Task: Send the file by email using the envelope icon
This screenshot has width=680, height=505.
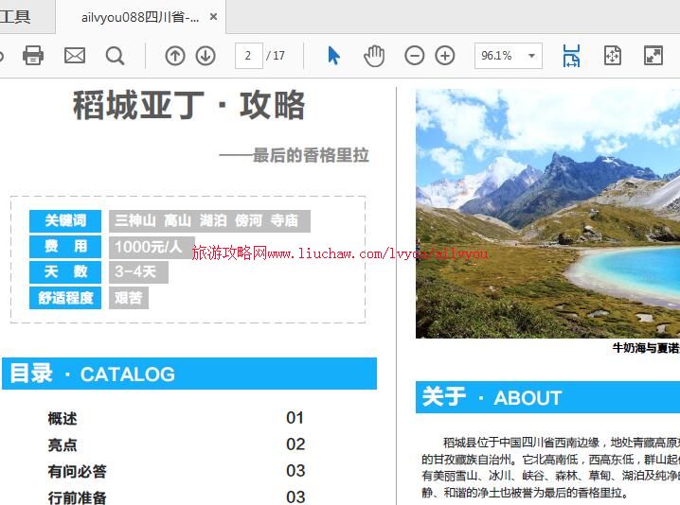Action: point(75,56)
